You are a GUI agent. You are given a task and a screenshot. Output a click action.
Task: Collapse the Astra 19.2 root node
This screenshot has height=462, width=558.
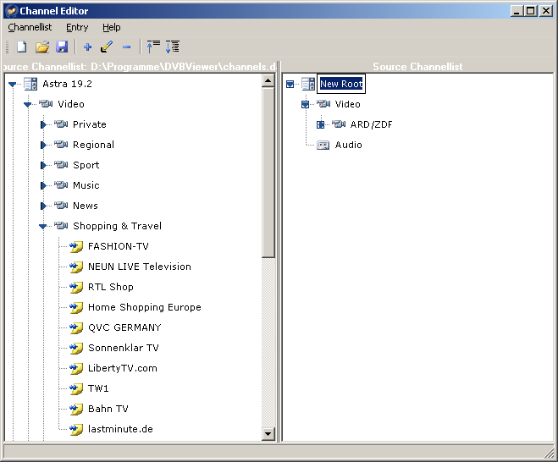tap(13, 85)
